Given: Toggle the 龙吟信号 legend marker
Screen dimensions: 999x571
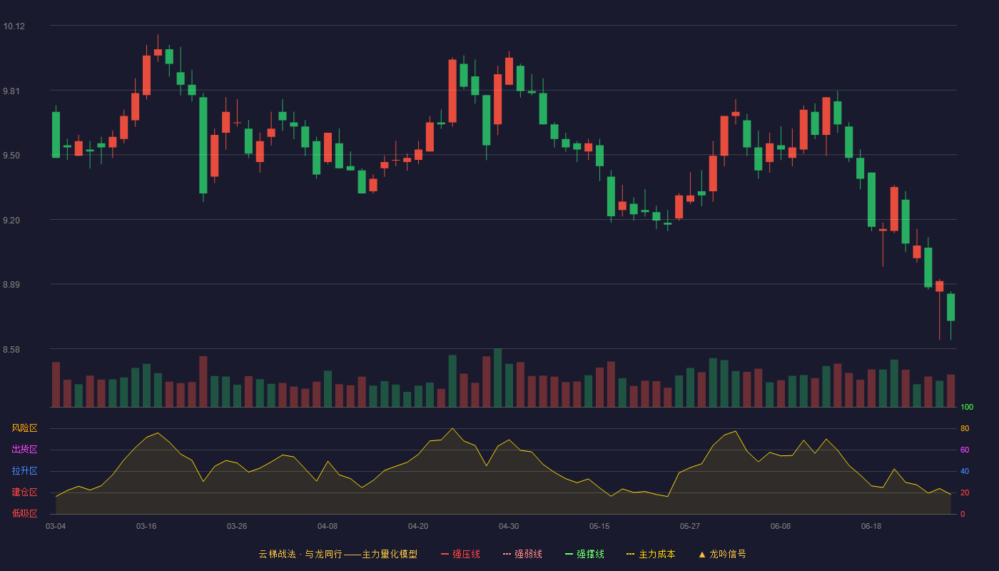Looking at the screenshot, I should click(x=722, y=554).
